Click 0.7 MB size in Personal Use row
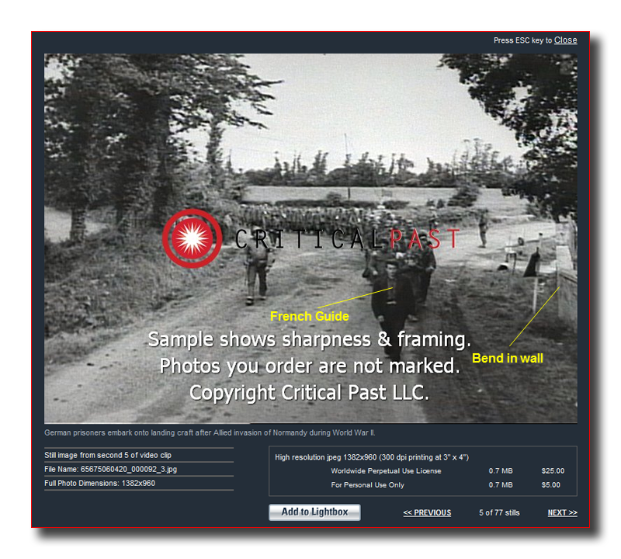This screenshot has width=621, height=559. pos(501,485)
